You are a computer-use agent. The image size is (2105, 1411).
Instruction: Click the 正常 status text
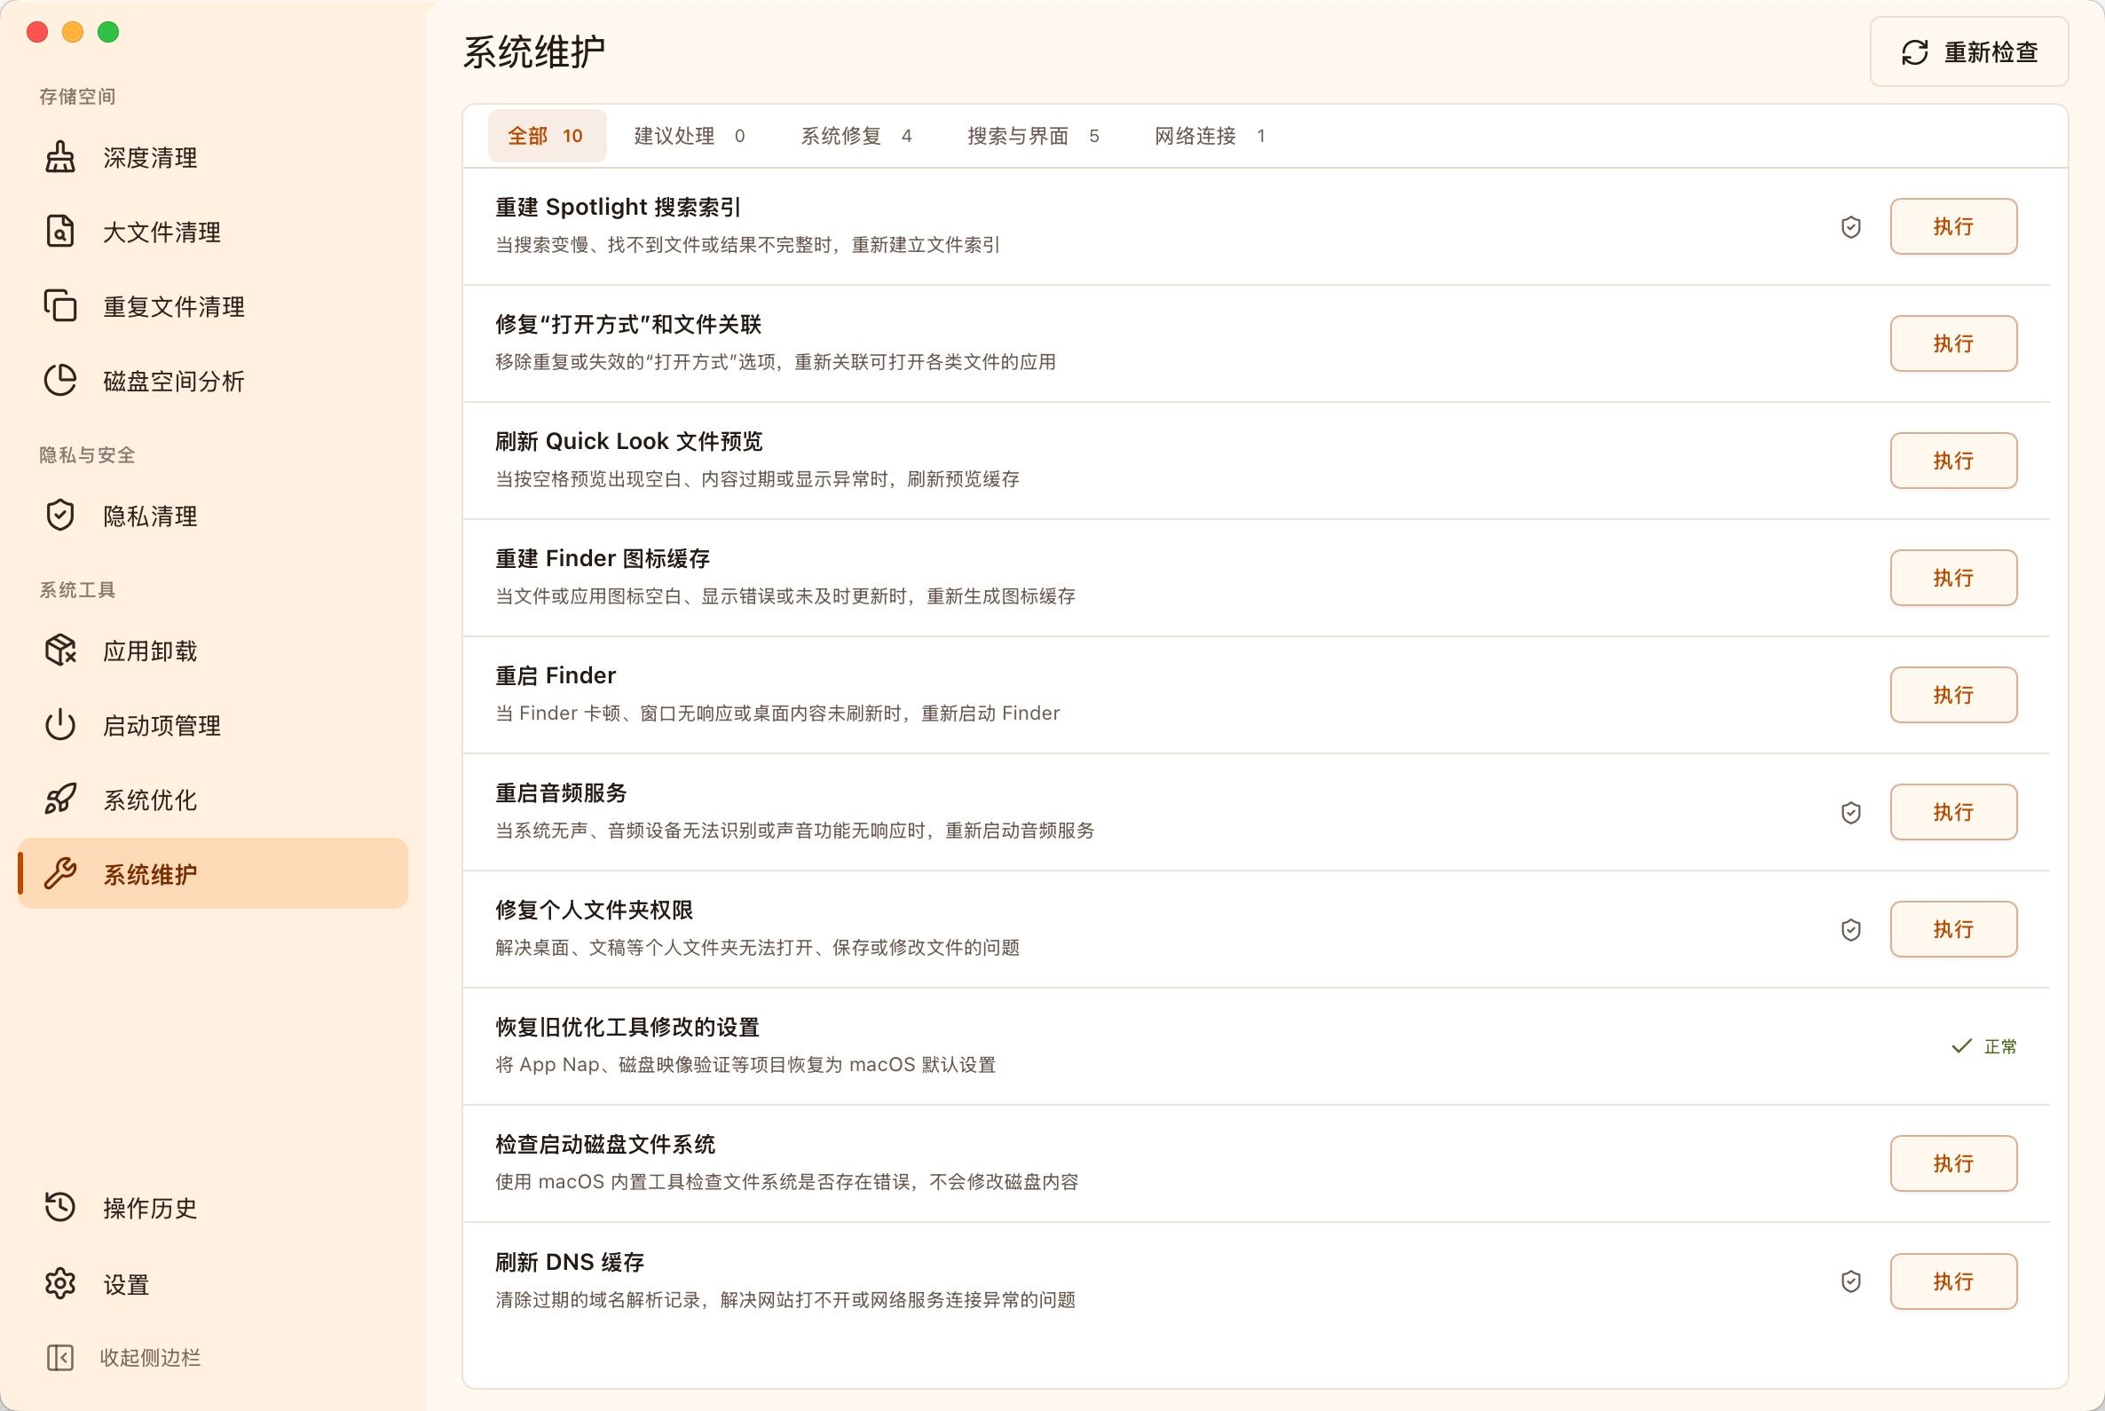[x=1999, y=1046]
